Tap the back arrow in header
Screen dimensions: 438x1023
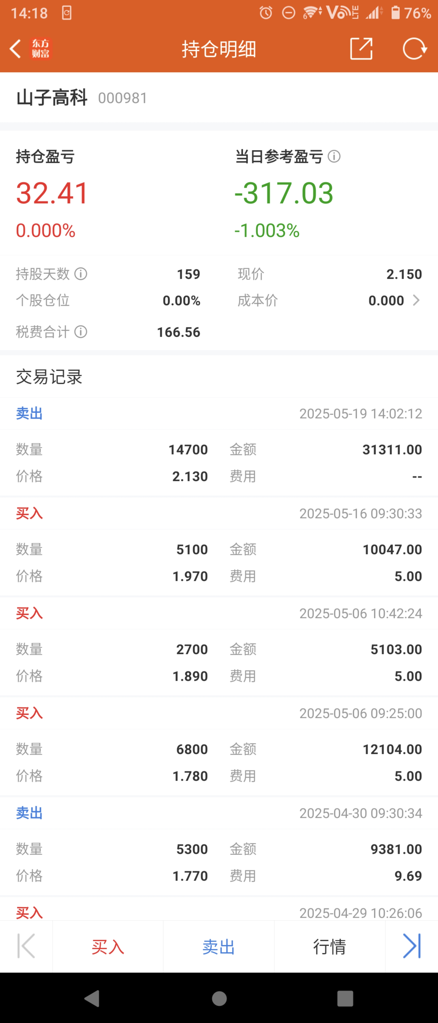[x=15, y=49]
